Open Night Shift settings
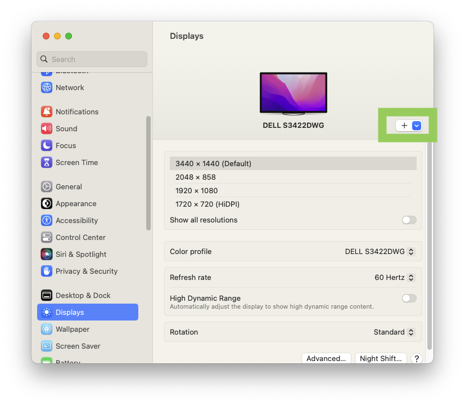 [381, 358]
